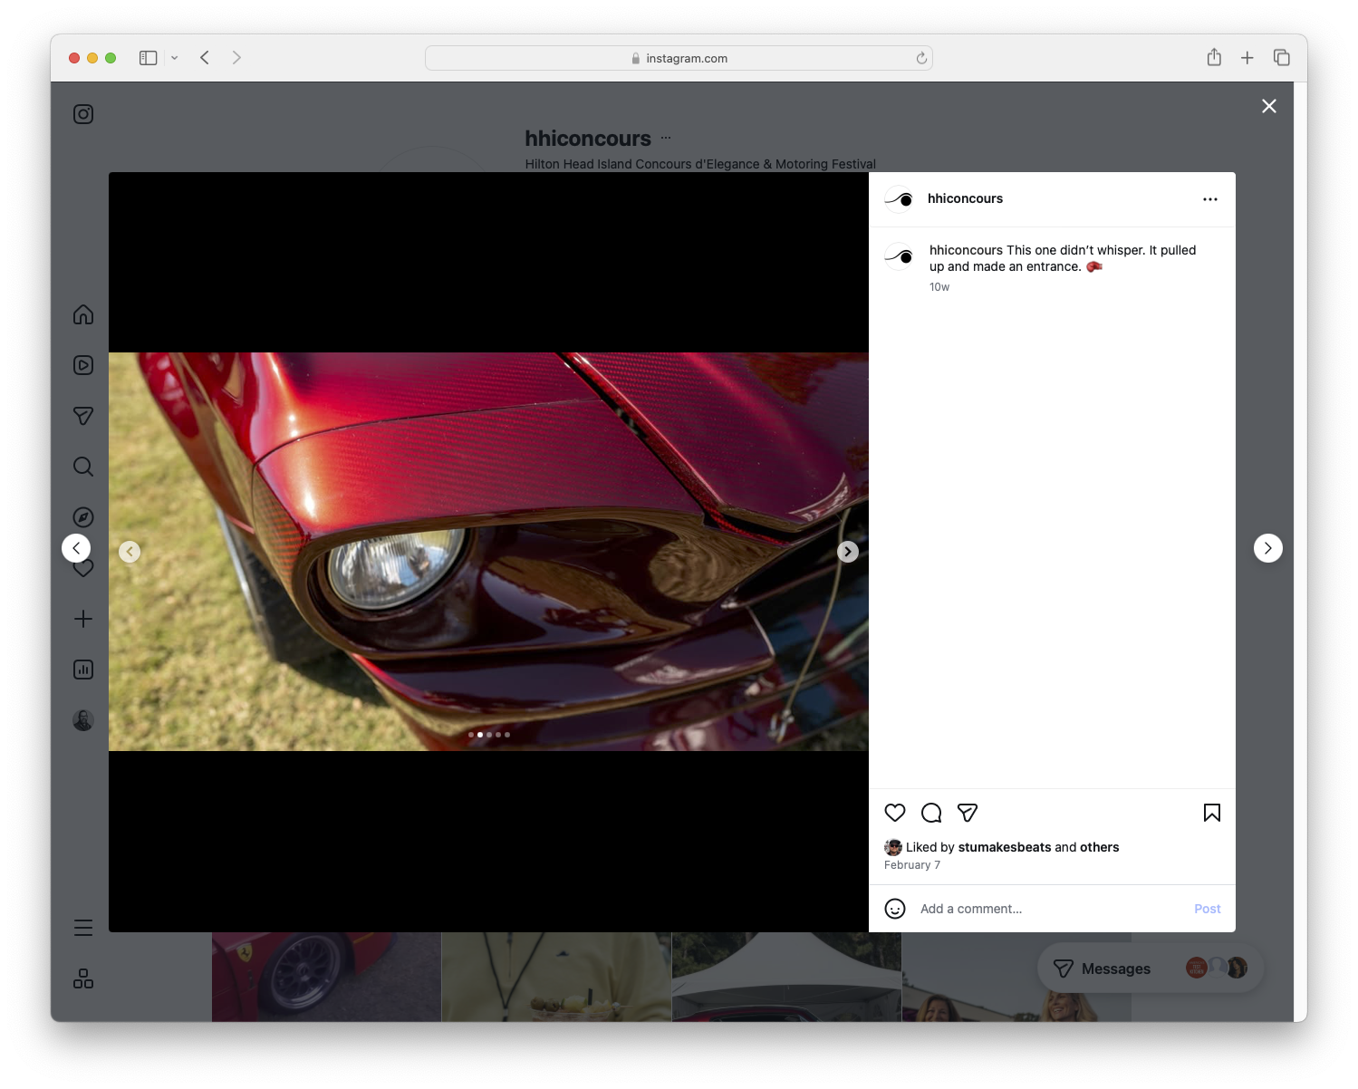Create a new post with plus icon
The height and width of the screenshot is (1089, 1358).
pos(83,619)
